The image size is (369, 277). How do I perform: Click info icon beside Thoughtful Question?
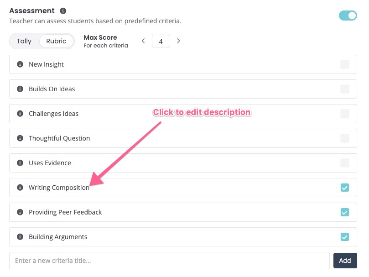tap(20, 138)
